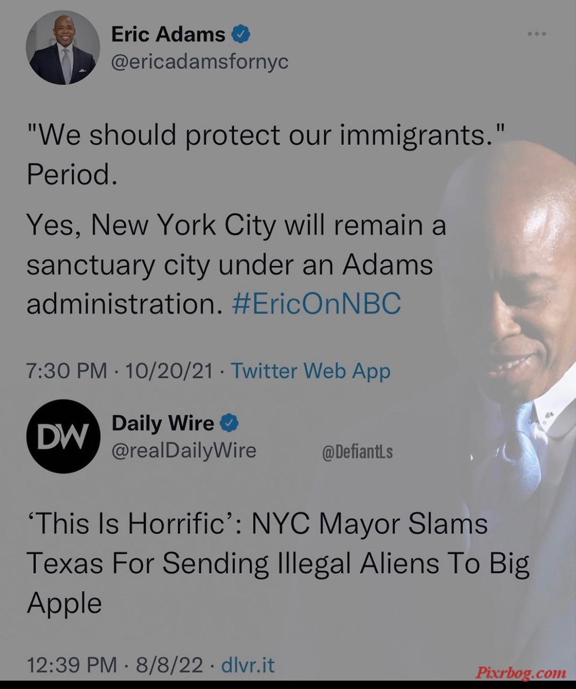Screen dimensions: 576x689
Task: Click the Eric Adams display name
Action: (x=168, y=34)
